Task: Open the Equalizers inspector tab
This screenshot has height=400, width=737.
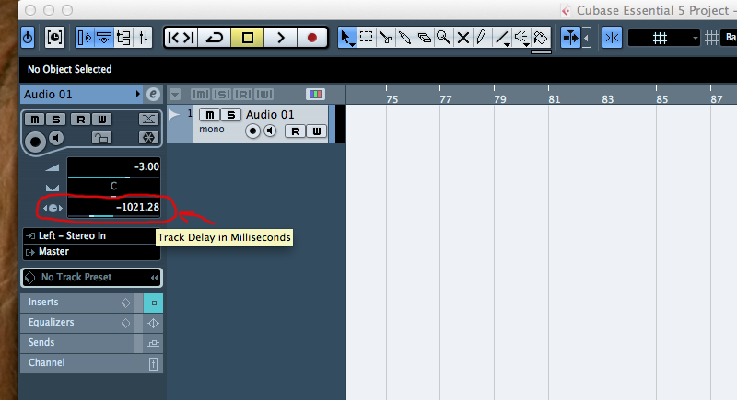Action: (77, 323)
